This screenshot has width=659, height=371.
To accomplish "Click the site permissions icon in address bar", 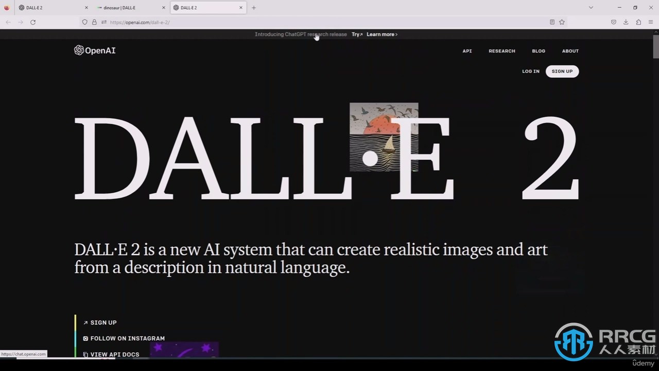I will (104, 22).
